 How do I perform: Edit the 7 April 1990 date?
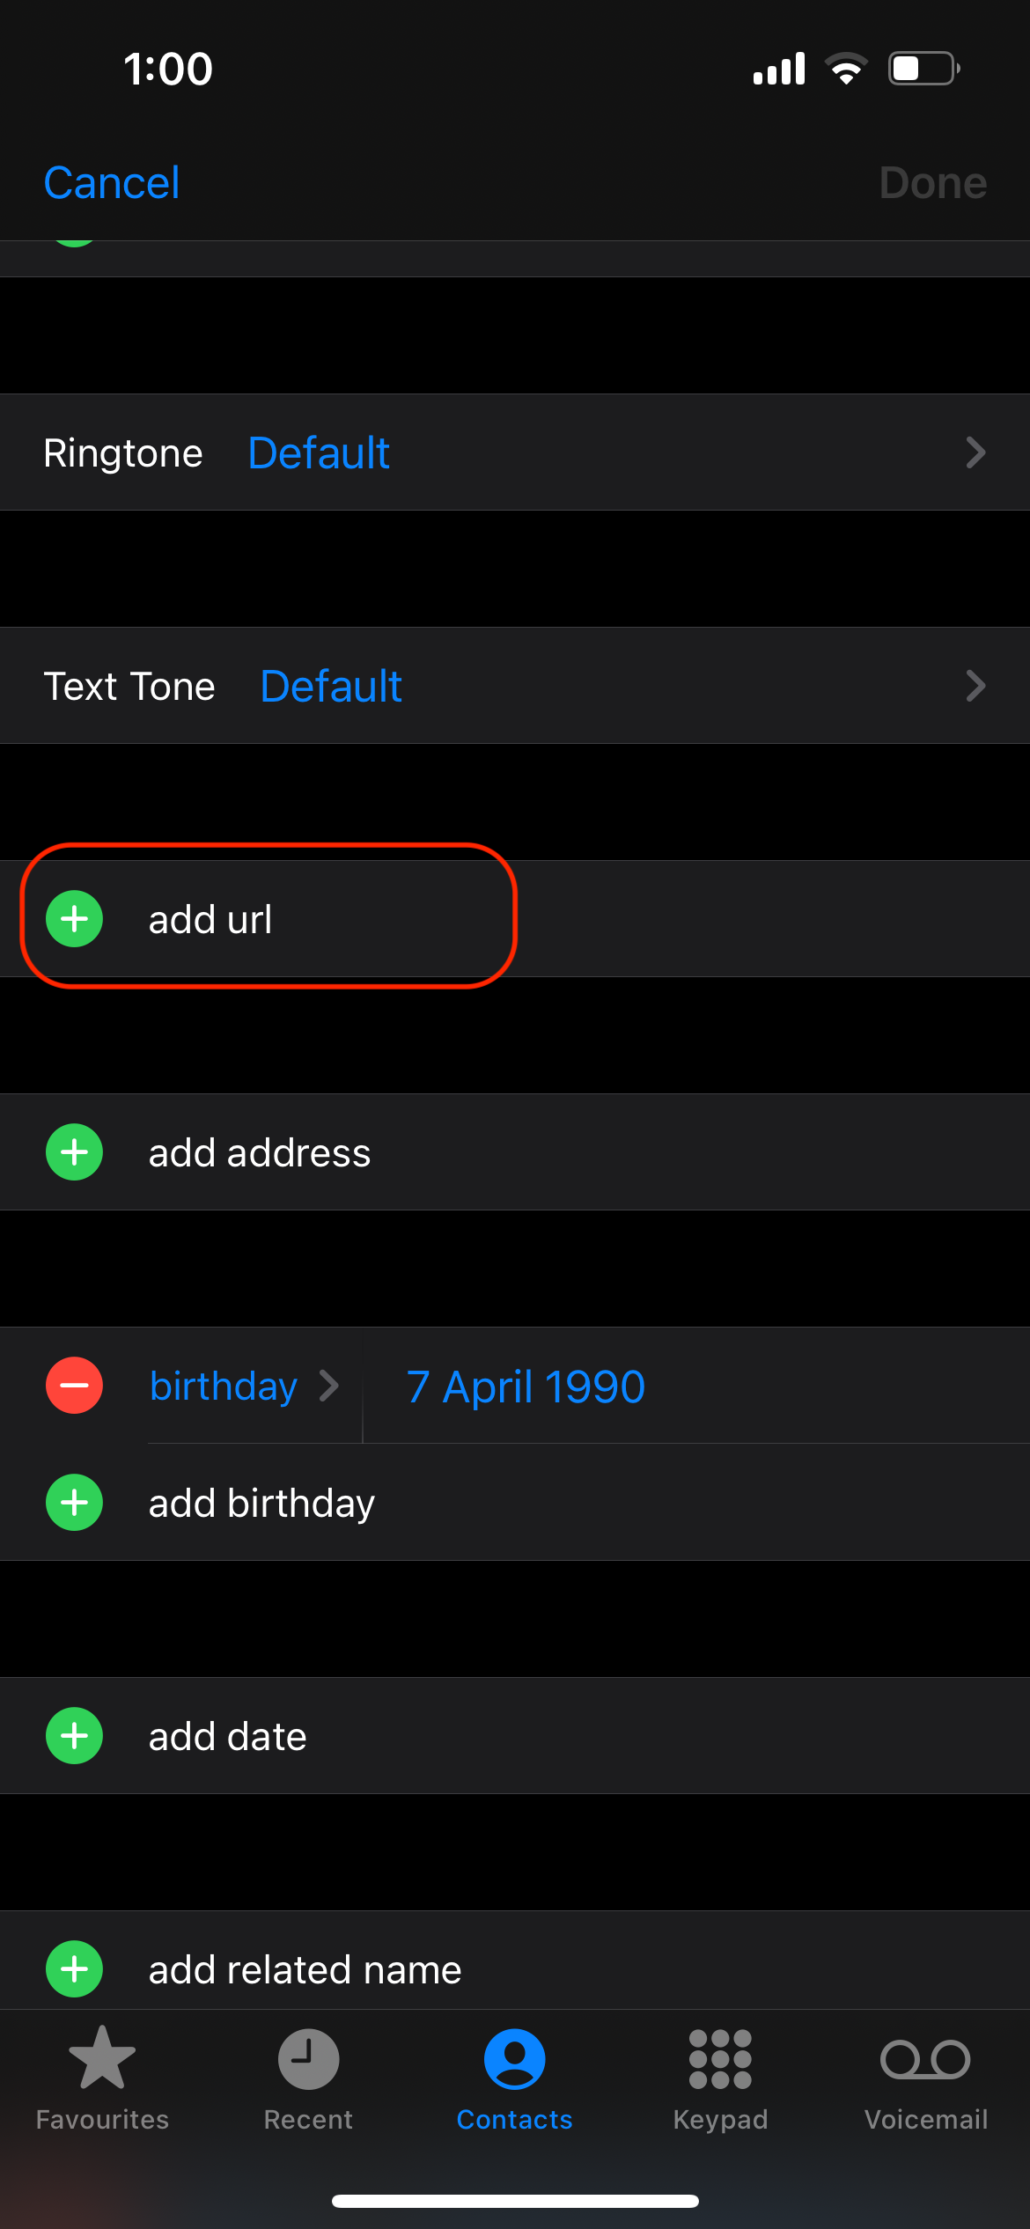click(x=526, y=1387)
